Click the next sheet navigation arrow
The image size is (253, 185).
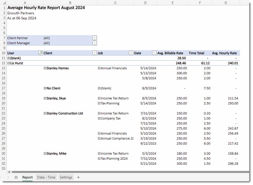click(x=8, y=177)
